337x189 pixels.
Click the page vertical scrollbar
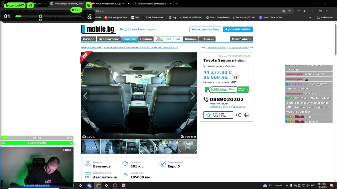pos(335,39)
